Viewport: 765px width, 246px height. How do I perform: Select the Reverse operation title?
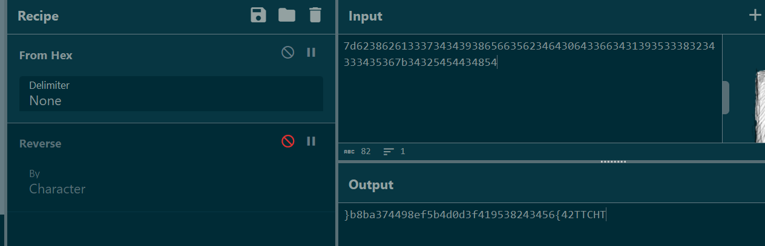point(41,144)
